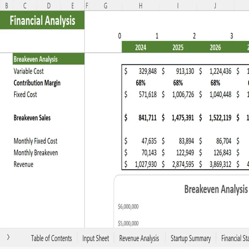Select the Revenue row label cell
The width and height of the screenshot is (249, 249).
[23, 164]
